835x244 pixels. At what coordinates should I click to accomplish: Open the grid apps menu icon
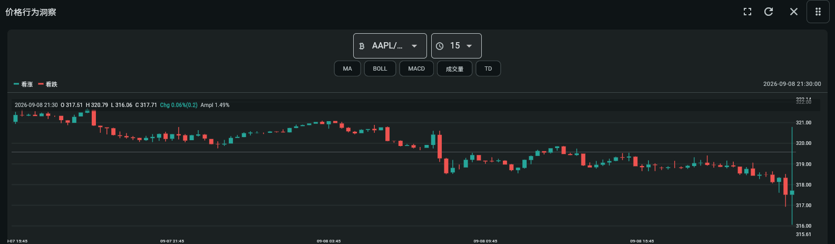pyautogui.click(x=818, y=12)
